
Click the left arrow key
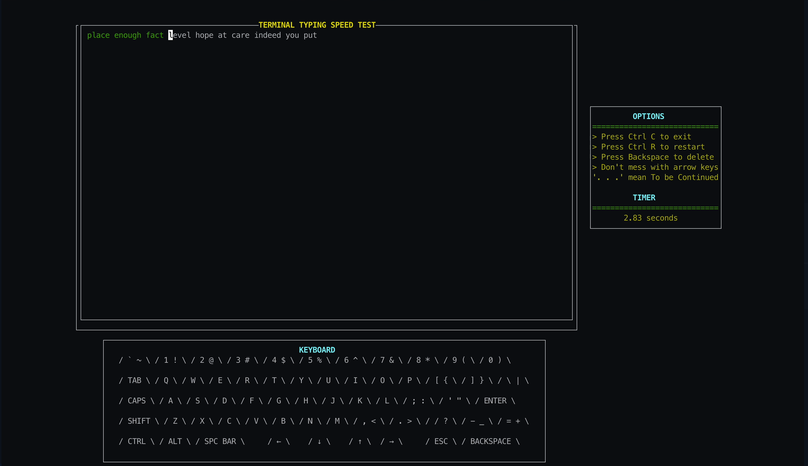pyautogui.click(x=278, y=441)
